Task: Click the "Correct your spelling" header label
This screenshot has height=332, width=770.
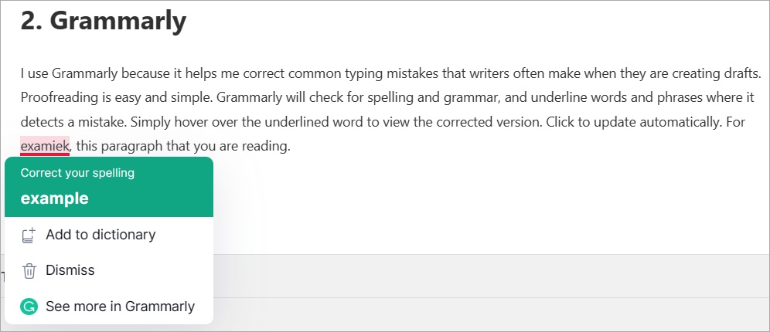Action: click(77, 173)
